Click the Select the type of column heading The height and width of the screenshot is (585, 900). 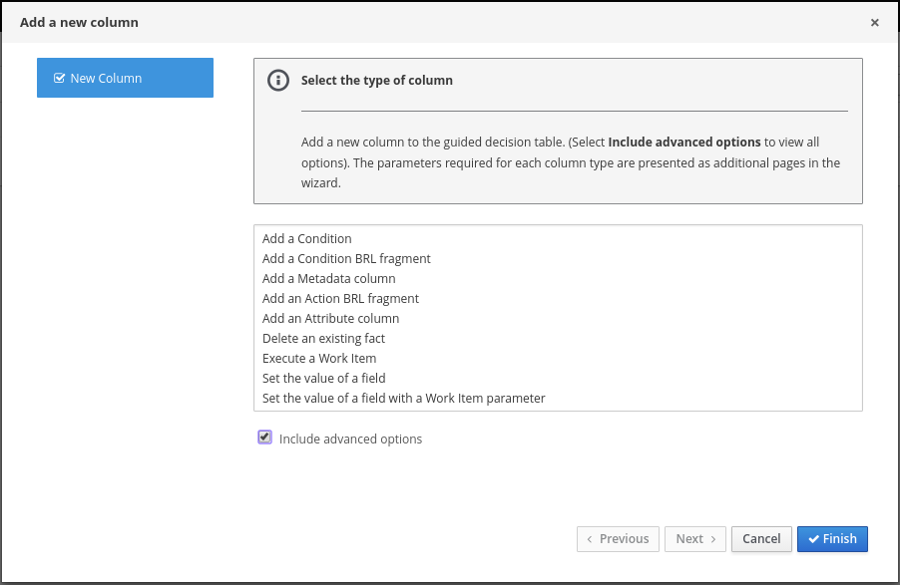point(376,81)
